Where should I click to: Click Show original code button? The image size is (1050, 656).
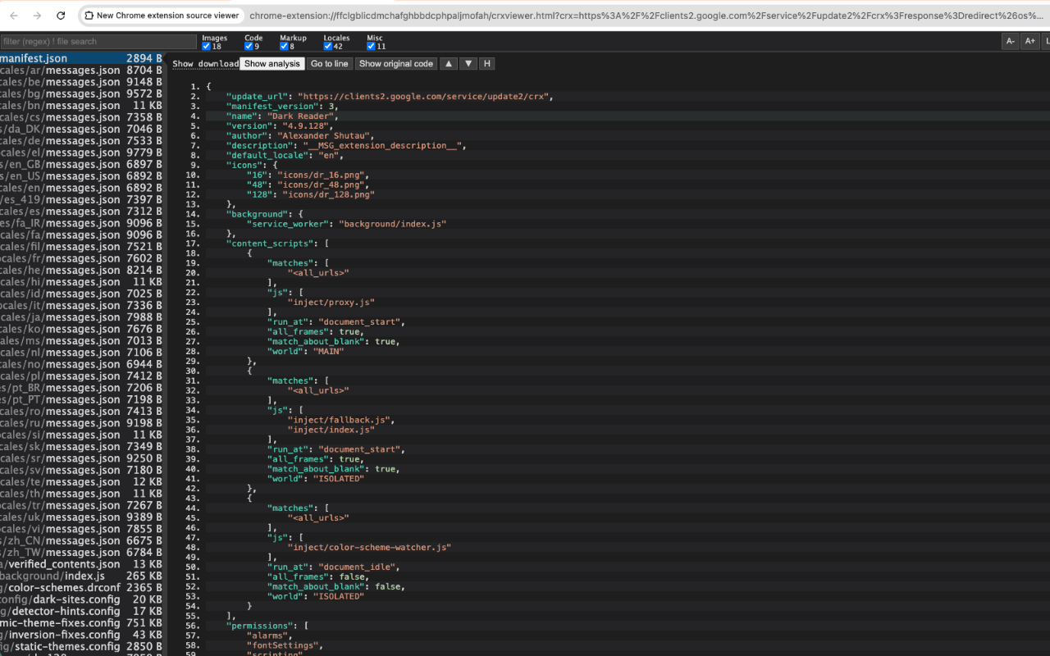[x=396, y=64]
